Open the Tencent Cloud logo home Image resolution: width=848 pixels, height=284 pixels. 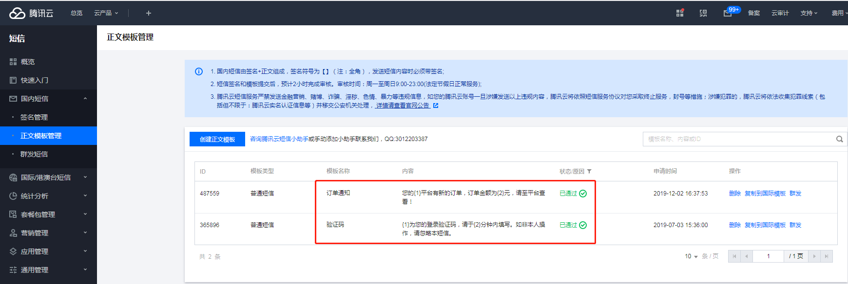(31, 13)
